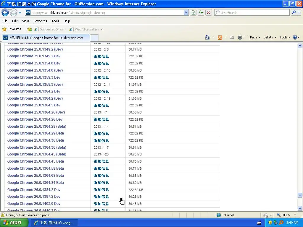
Task: Open the Safety command bar menu
Action: [270, 37]
